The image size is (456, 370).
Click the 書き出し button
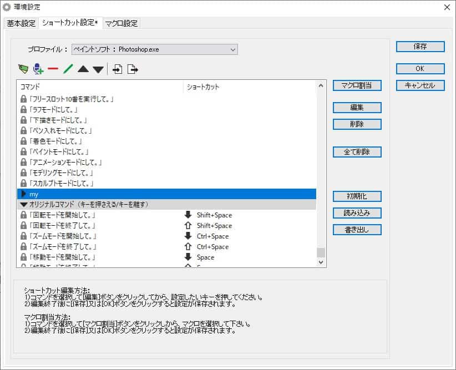(x=357, y=230)
